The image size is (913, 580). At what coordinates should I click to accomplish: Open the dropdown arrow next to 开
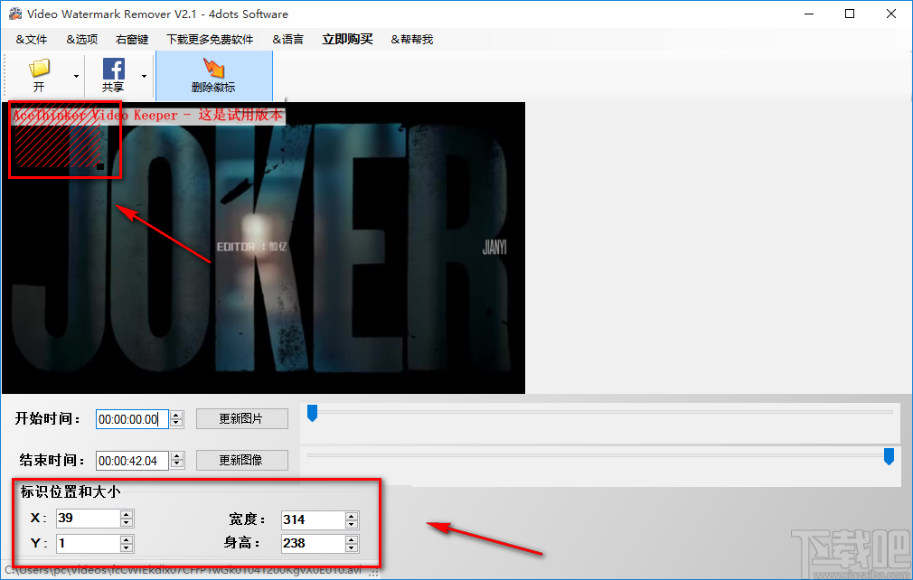[x=75, y=76]
